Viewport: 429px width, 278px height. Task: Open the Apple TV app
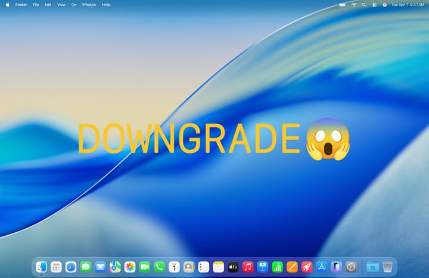click(x=233, y=267)
